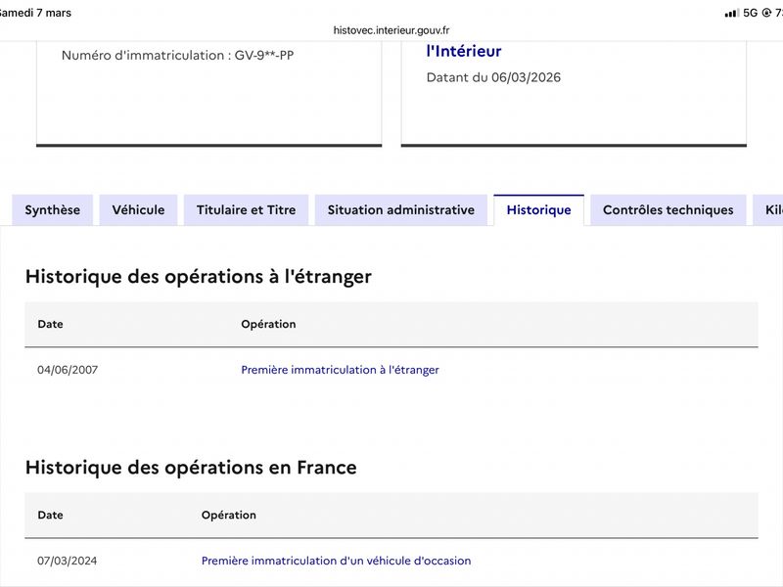The image size is (783, 587).
Task: Switch to the Véhicule tab
Action: (138, 210)
